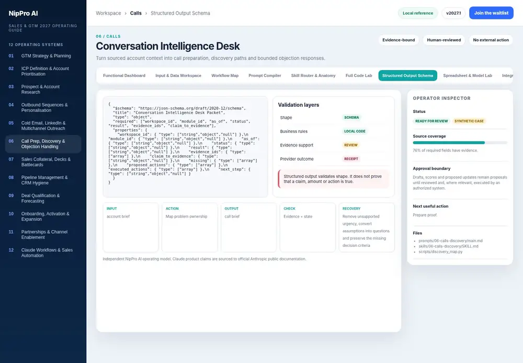This screenshot has height=363, width=523.
Task: Click the LOCAL CODE badge for Business rules
Action: click(355, 131)
